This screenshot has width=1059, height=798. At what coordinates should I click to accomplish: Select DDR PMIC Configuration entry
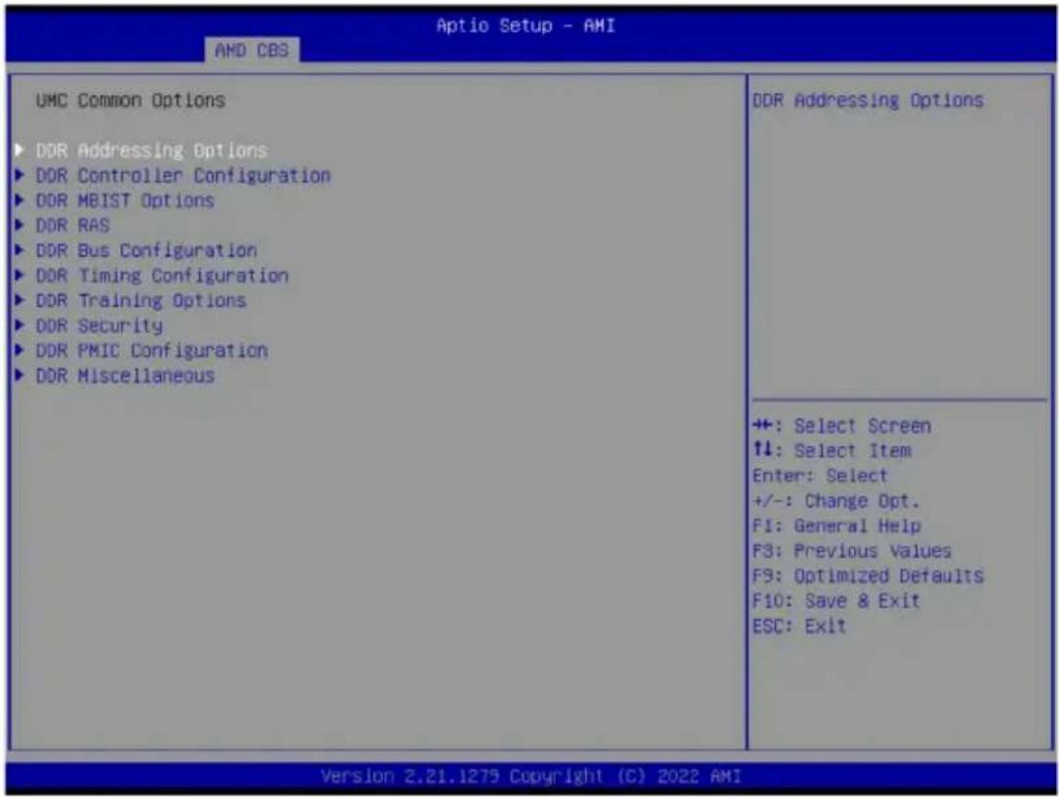pos(152,351)
